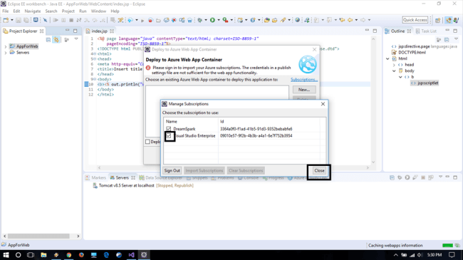Click the action center notification icon

pos(452,255)
